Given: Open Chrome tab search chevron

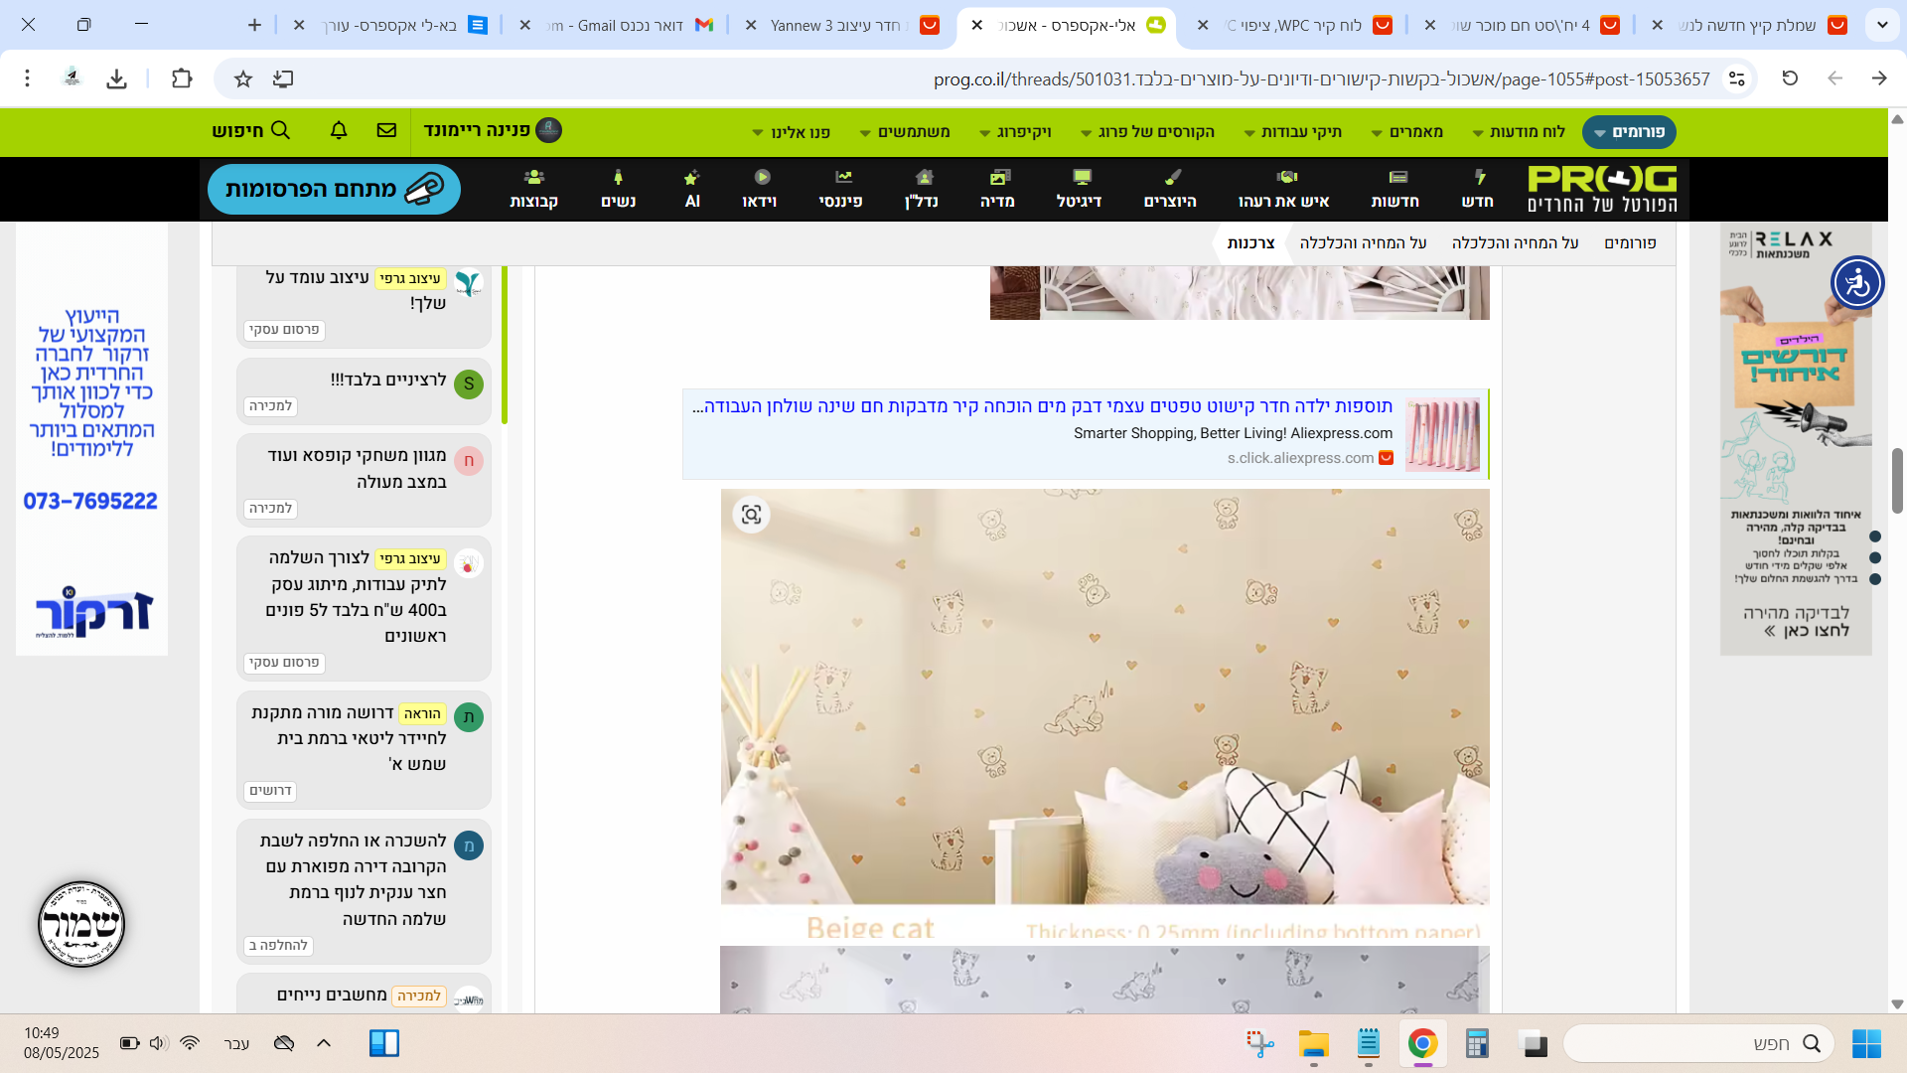Looking at the screenshot, I should [x=1882, y=25].
